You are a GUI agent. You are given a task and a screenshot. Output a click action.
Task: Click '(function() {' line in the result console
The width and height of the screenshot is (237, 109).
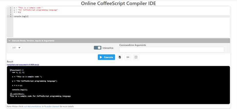(17, 70)
